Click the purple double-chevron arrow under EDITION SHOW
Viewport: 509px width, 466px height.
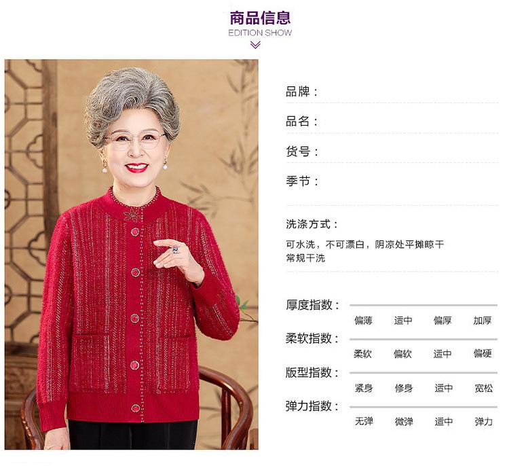(255, 45)
